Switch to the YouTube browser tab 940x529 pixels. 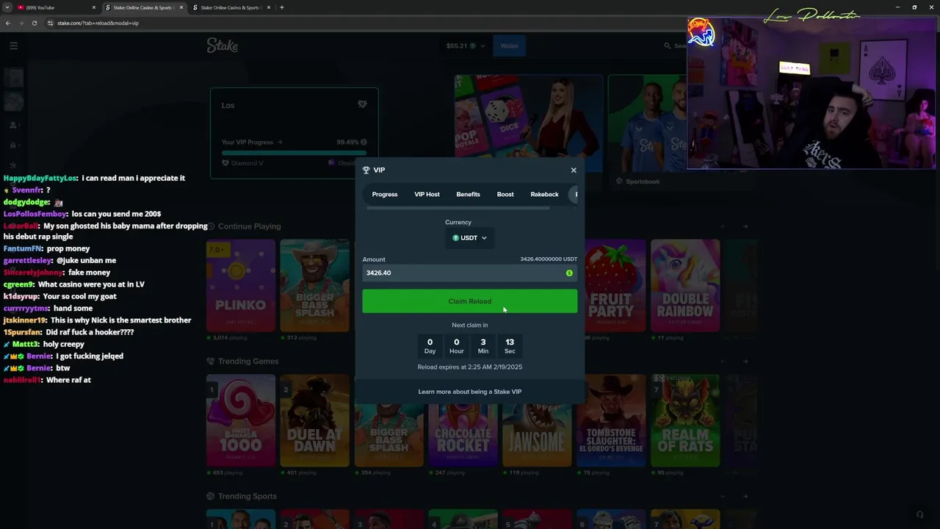55,7
